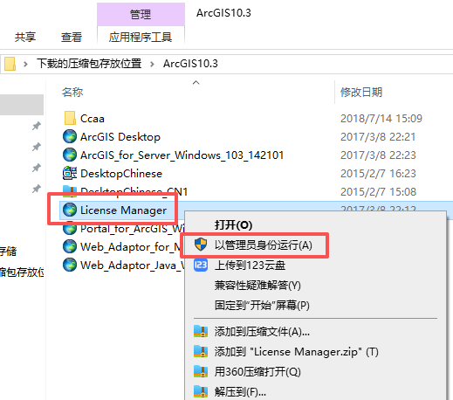Select 以管理员身份运行(A) in context menu
Screen dimensions: 453x400
click(264, 245)
